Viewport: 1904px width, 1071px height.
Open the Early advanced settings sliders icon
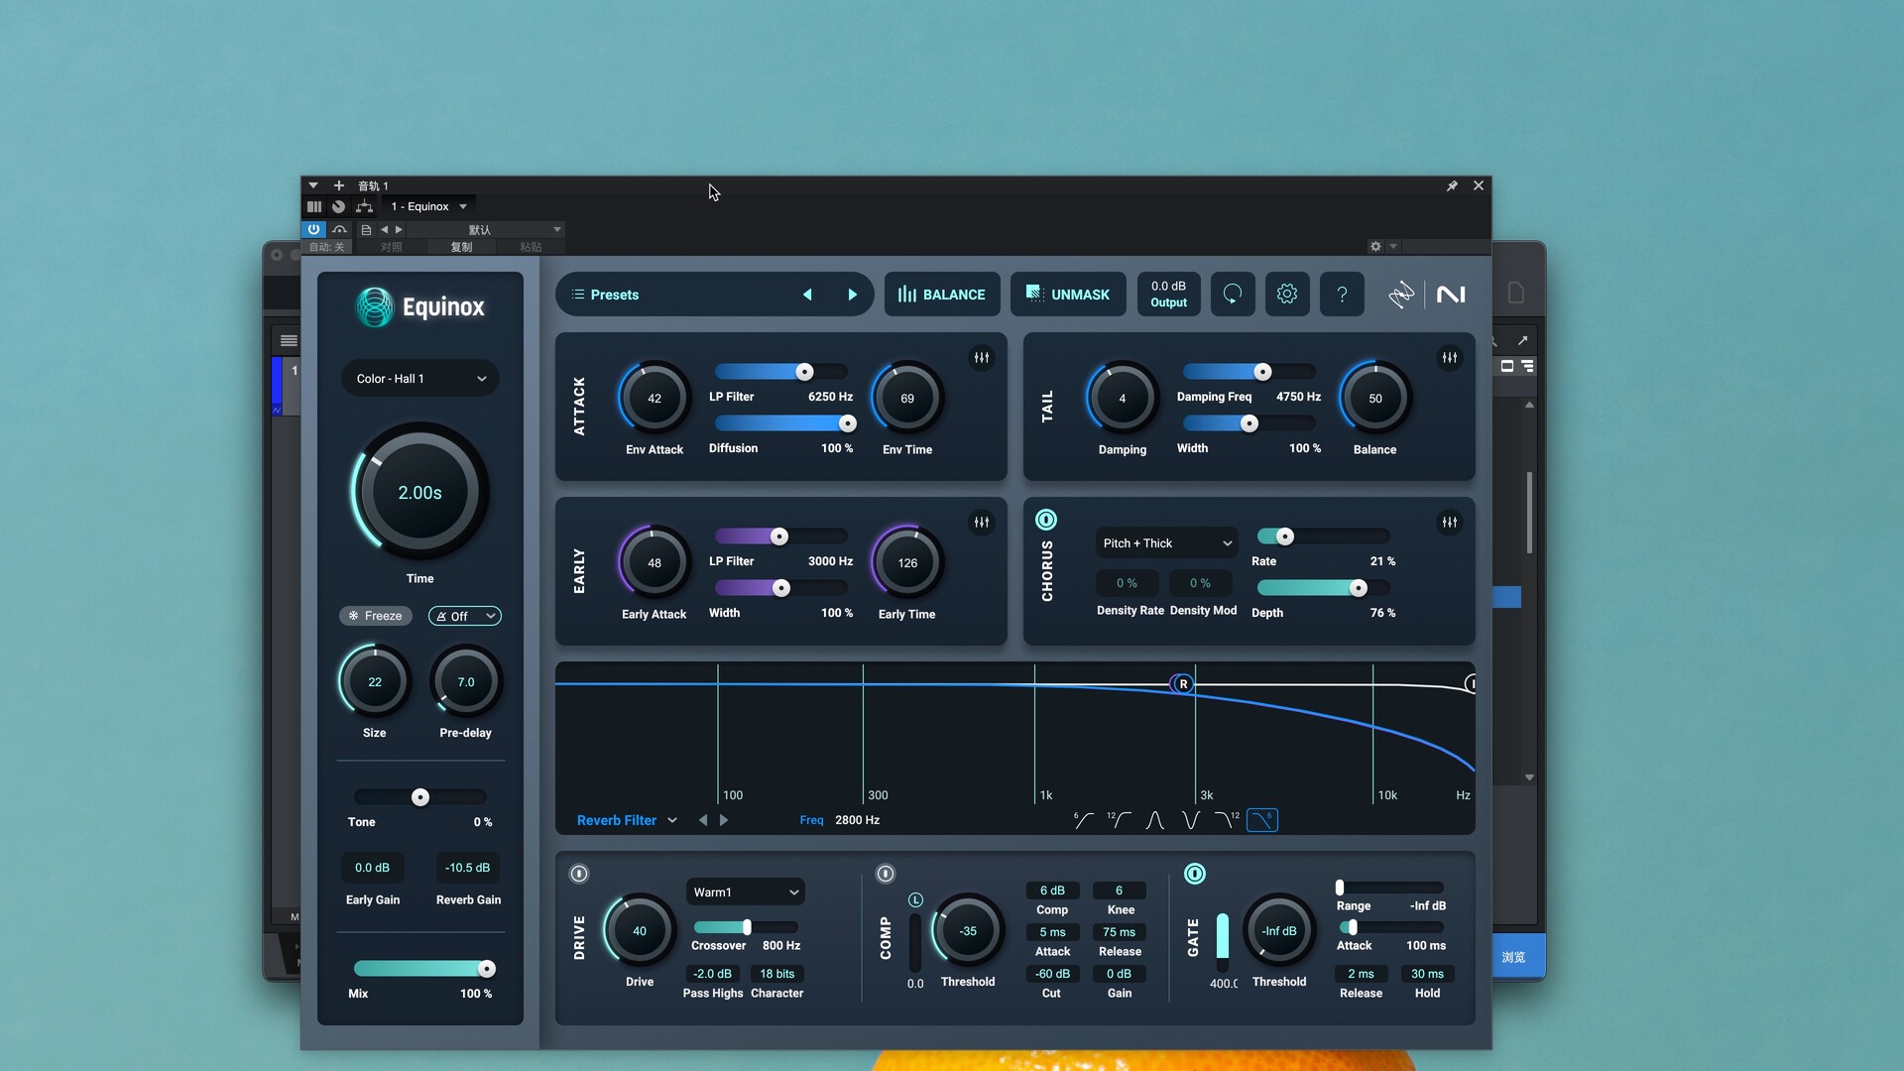982,523
